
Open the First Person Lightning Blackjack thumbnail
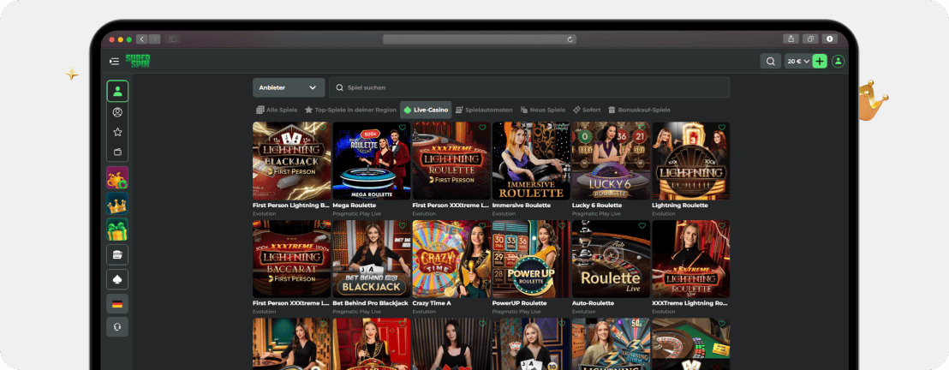(292, 161)
